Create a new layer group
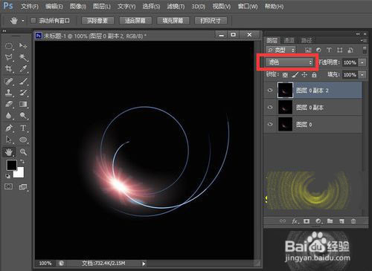The image size is (372, 271). pyautogui.click(x=330, y=221)
